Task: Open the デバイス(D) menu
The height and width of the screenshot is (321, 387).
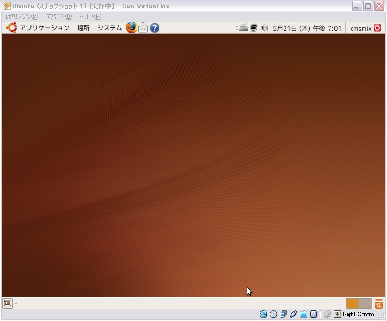Action: (59, 17)
